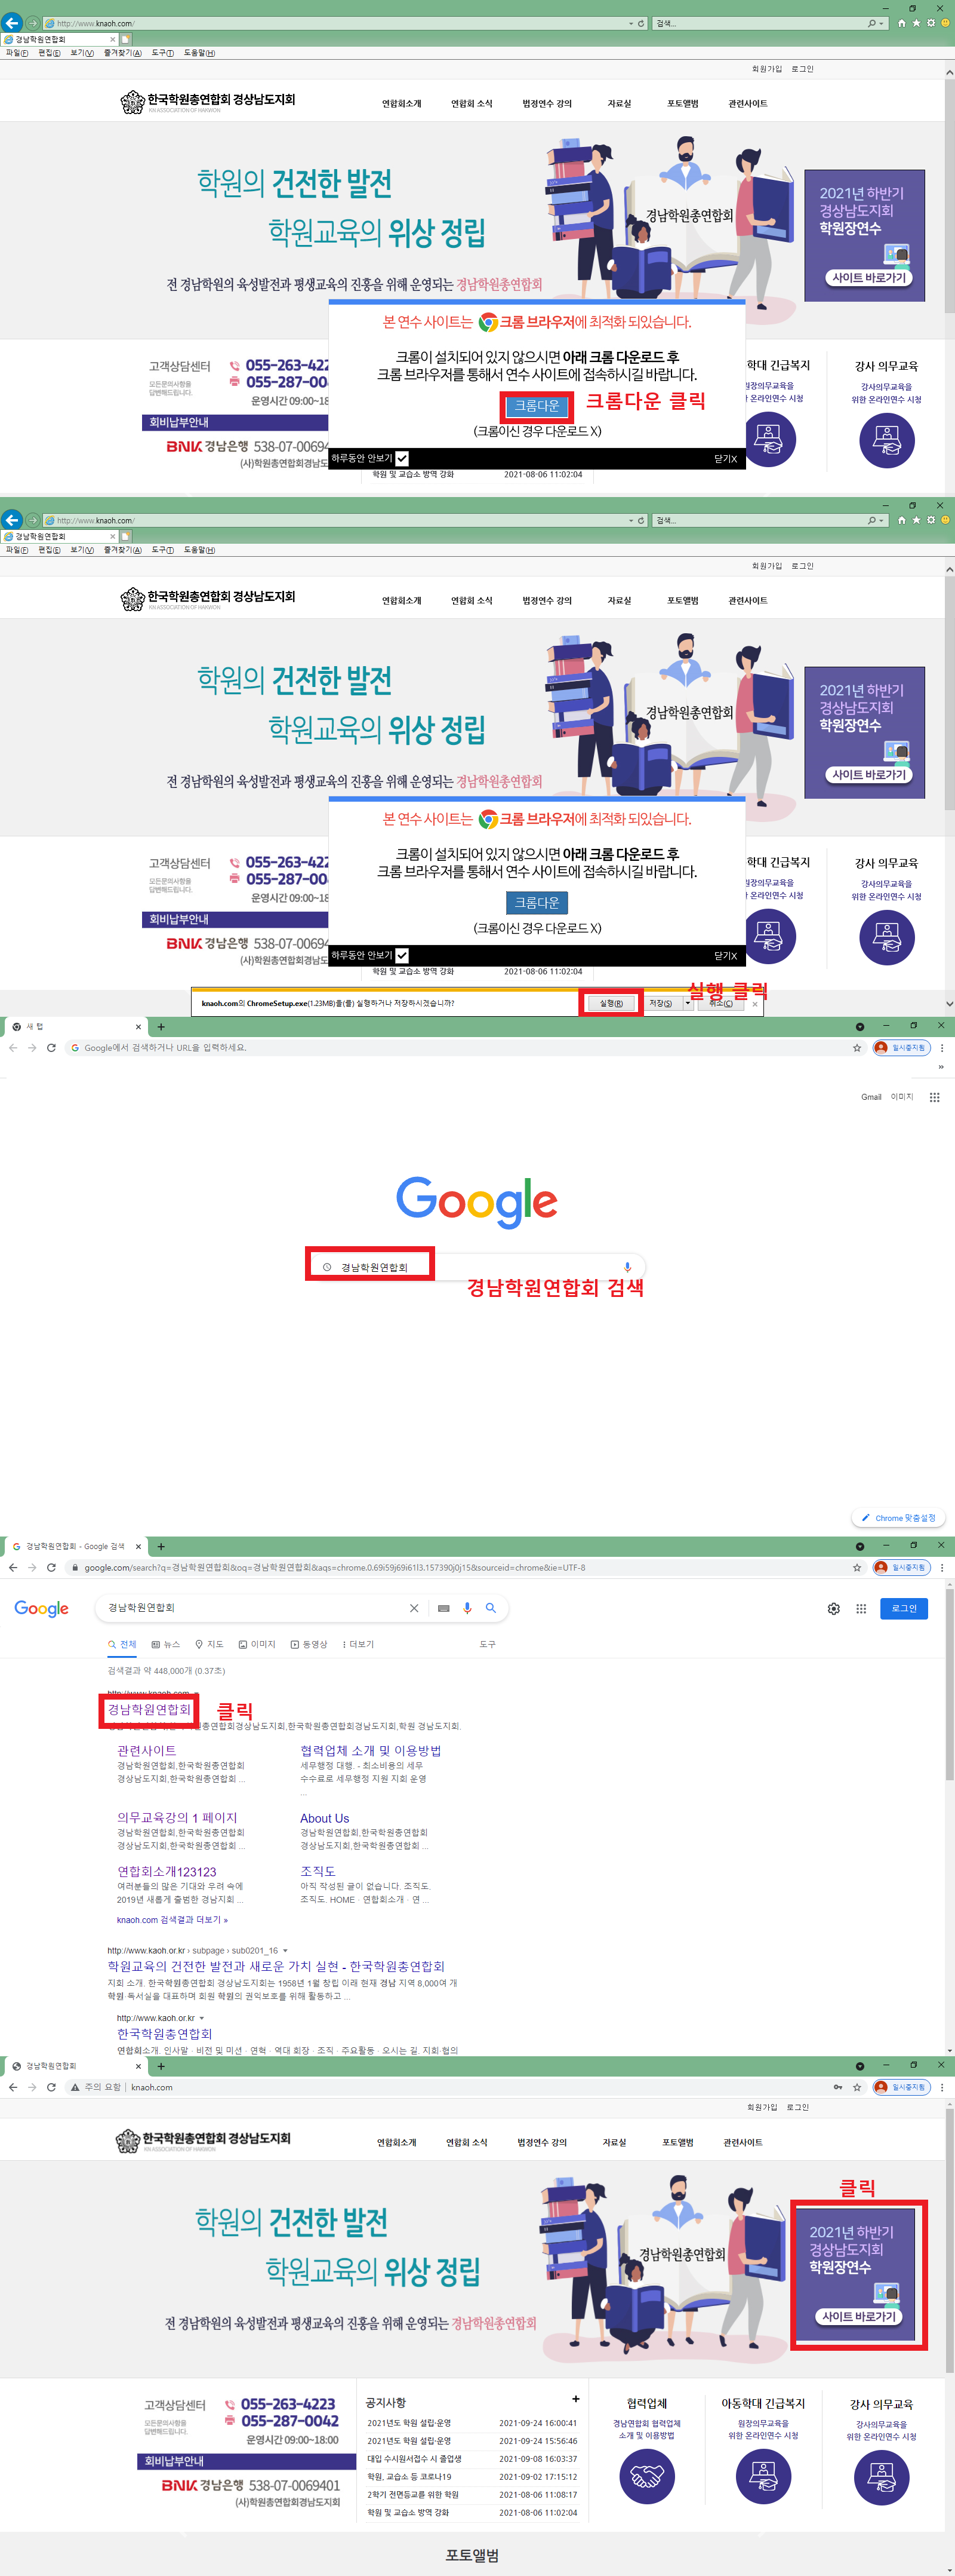Switch to the '뉴스' tab in Google results

pyautogui.click(x=166, y=1644)
